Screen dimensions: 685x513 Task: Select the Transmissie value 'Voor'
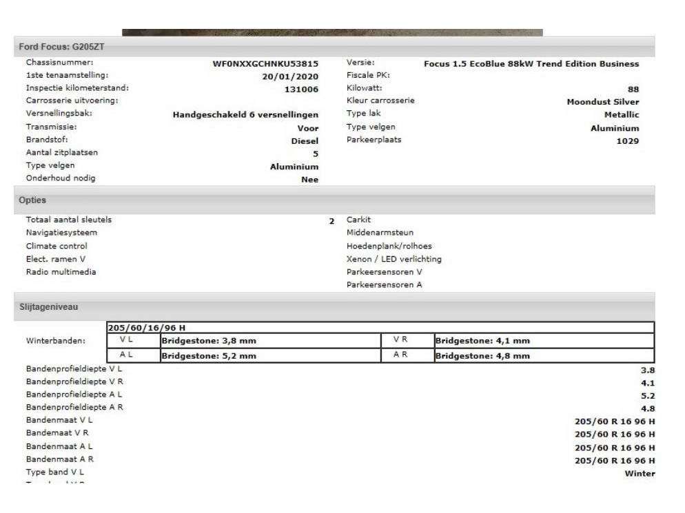pyautogui.click(x=308, y=128)
